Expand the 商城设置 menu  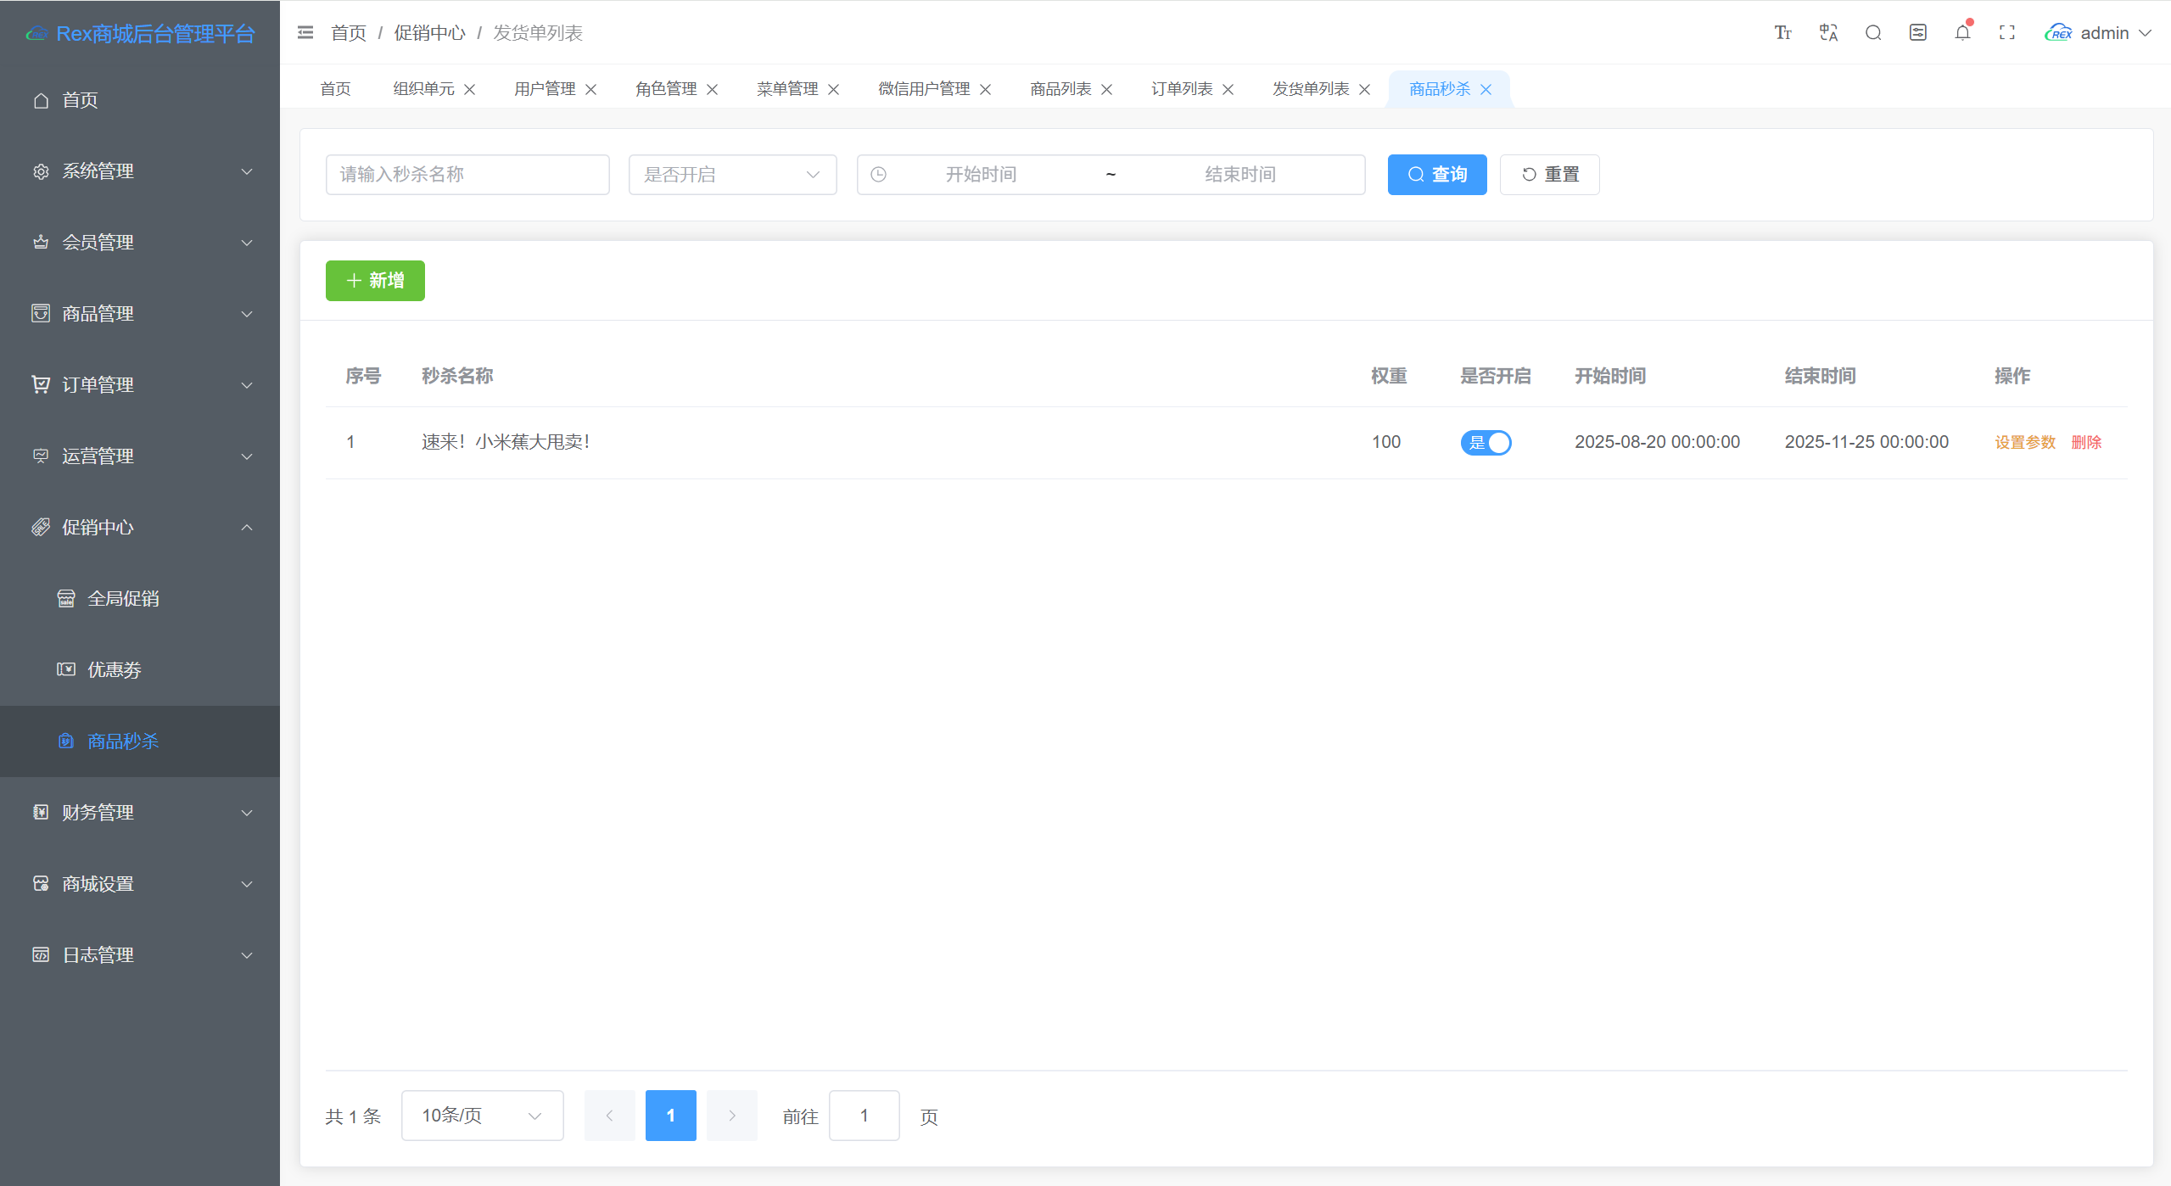click(140, 883)
